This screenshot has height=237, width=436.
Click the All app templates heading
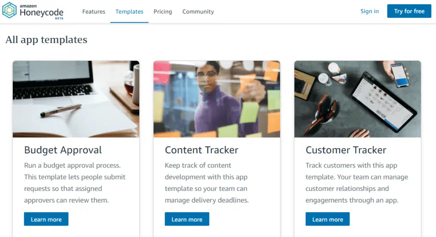(46, 40)
